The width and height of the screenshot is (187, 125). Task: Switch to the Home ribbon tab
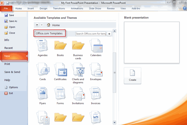click(18, 8)
